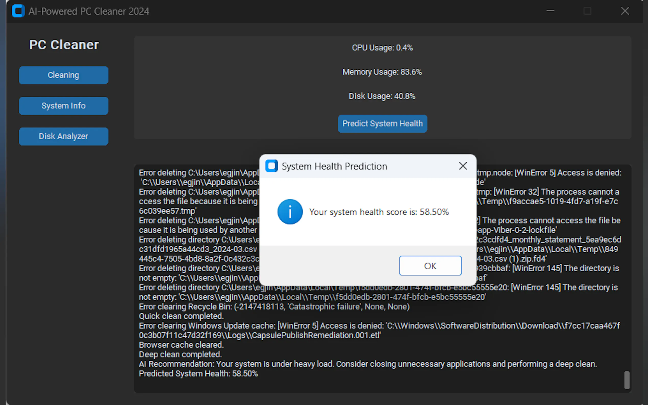Click the blue info icon in the dialog

(290, 212)
